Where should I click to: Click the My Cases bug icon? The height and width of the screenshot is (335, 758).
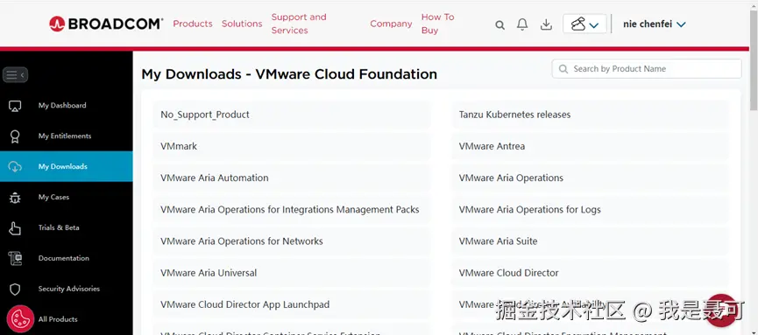[15, 198]
